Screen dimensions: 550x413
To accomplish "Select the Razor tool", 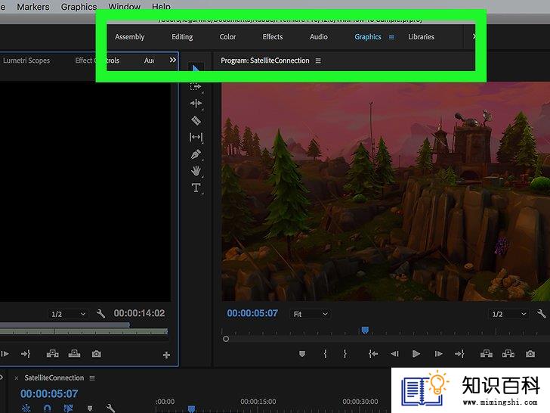I will point(196,120).
